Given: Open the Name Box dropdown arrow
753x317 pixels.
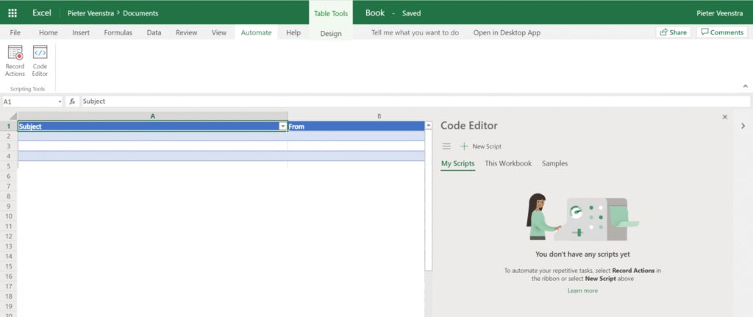Looking at the screenshot, I should pyautogui.click(x=60, y=101).
